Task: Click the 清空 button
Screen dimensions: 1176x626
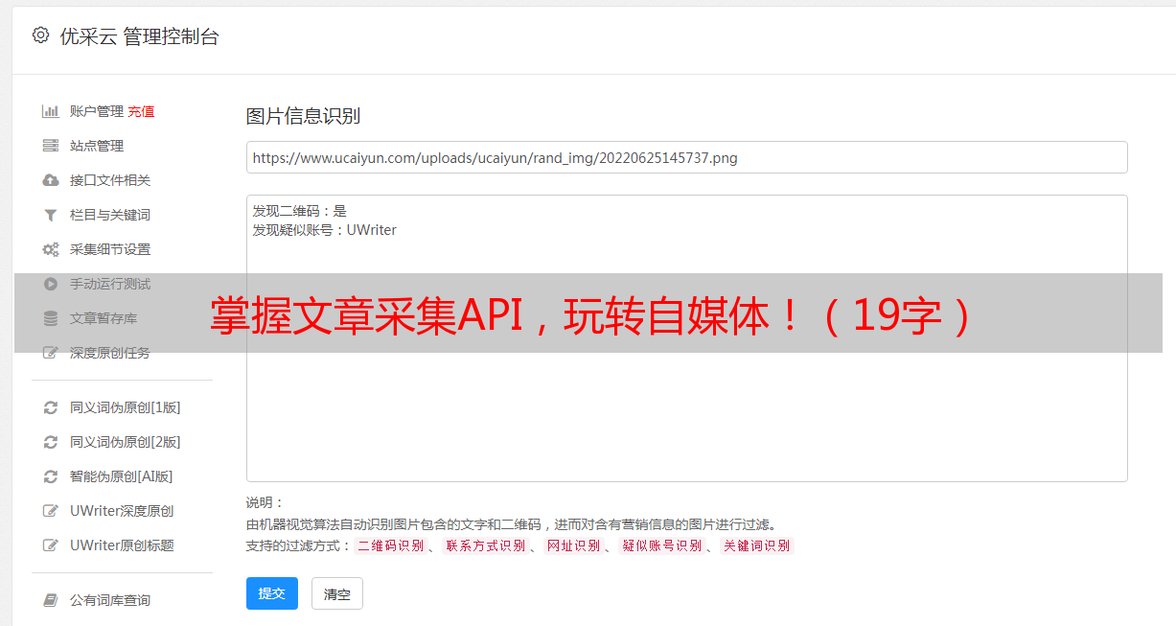Action: tap(337, 593)
